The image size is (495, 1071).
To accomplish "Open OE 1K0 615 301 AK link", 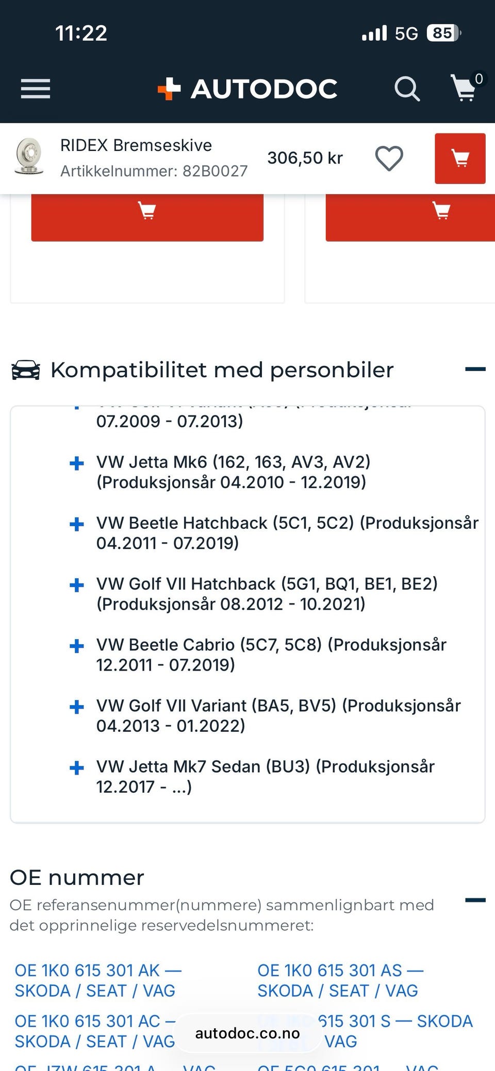I will pyautogui.click(x=98, y=980).
